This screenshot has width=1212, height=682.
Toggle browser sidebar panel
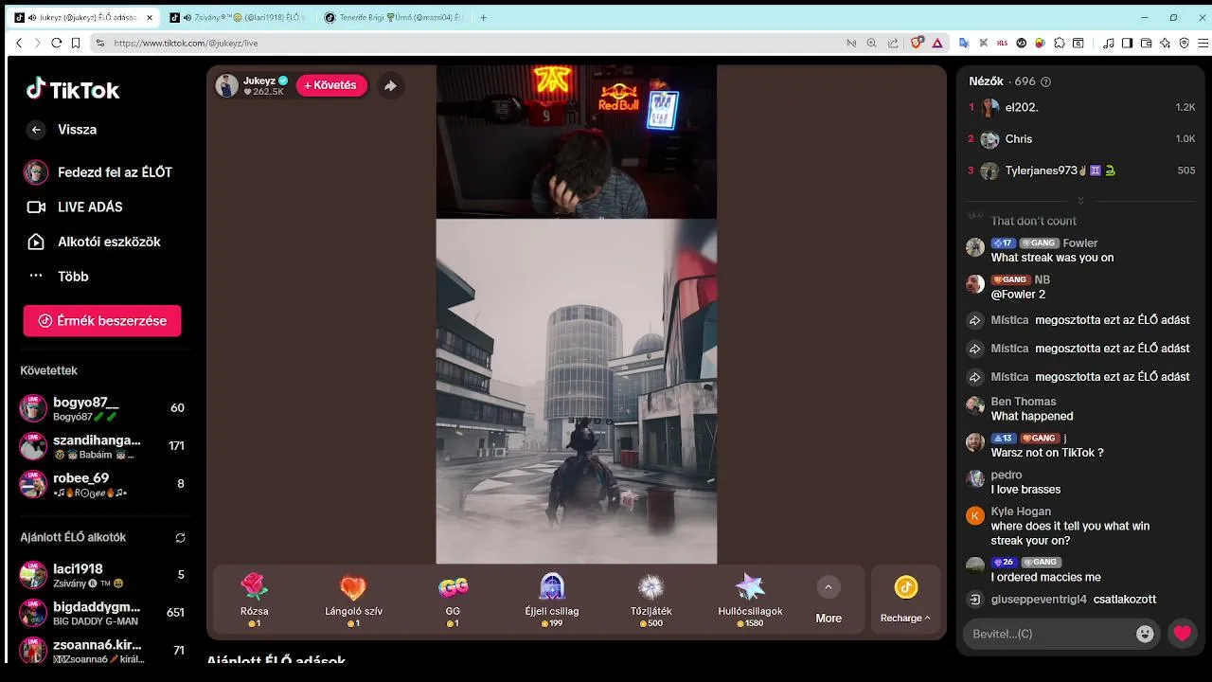tap(1127, 43)
